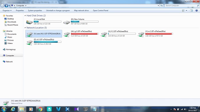
Task: Collapse the Network Location group
Action: pyautogui.click(x=25, y=28)
